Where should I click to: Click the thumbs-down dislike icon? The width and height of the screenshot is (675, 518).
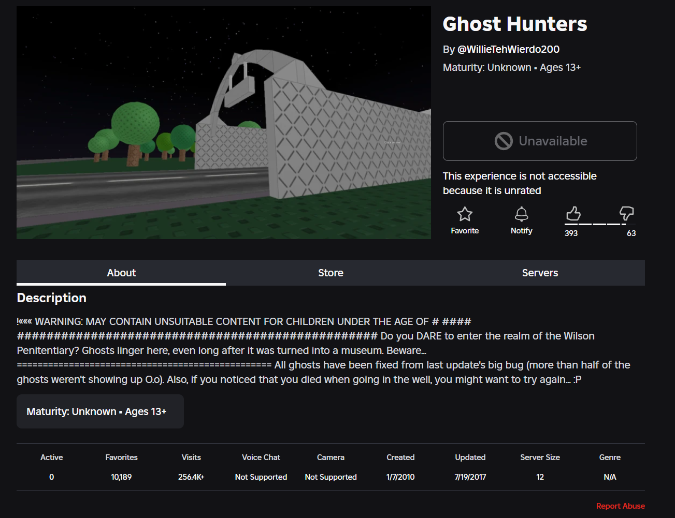(627, 213)
